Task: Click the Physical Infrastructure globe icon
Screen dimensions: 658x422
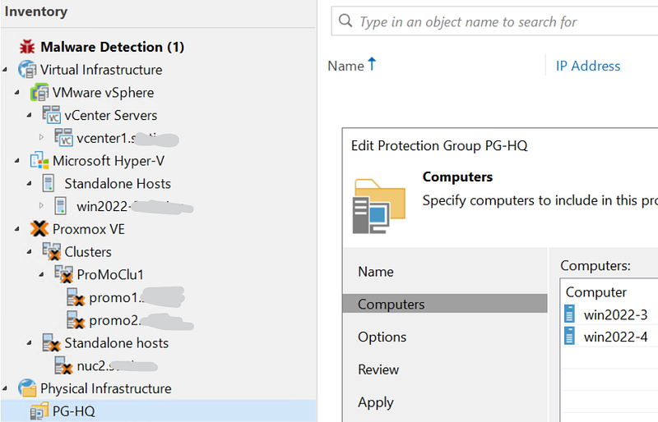Action: point(27,388)
